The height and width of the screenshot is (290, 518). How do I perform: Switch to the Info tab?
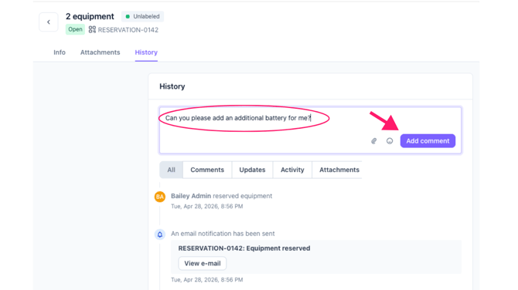click(60, 52)
